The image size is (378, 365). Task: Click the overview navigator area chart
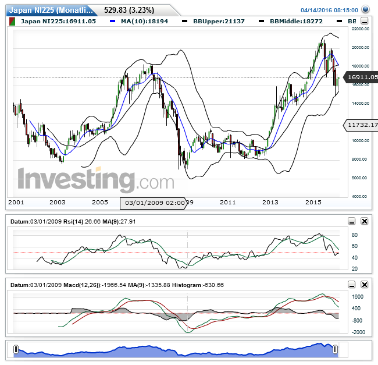coord(176,350)
